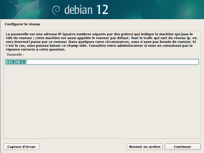Click the 'debian 12' banner title

(x=86, y=10)
